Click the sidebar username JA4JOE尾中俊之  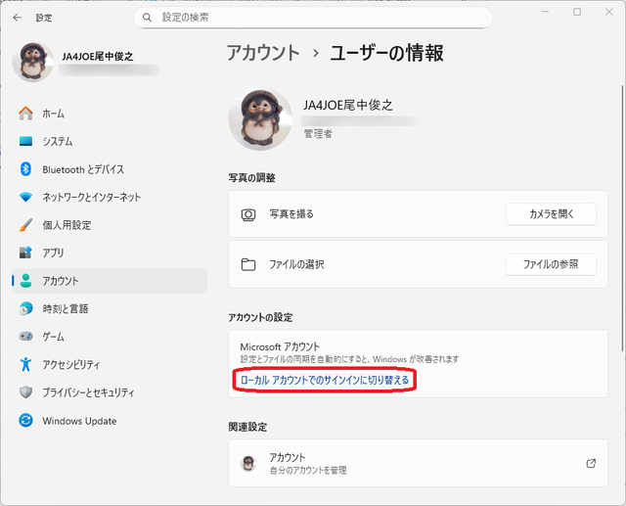coord(98,57)
